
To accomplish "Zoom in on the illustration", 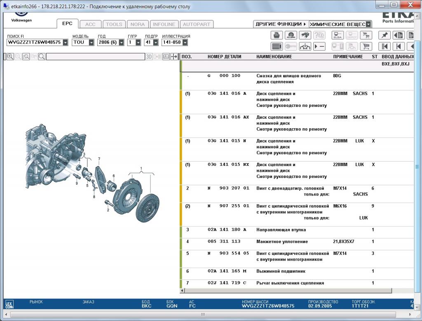I will (10, 57).
